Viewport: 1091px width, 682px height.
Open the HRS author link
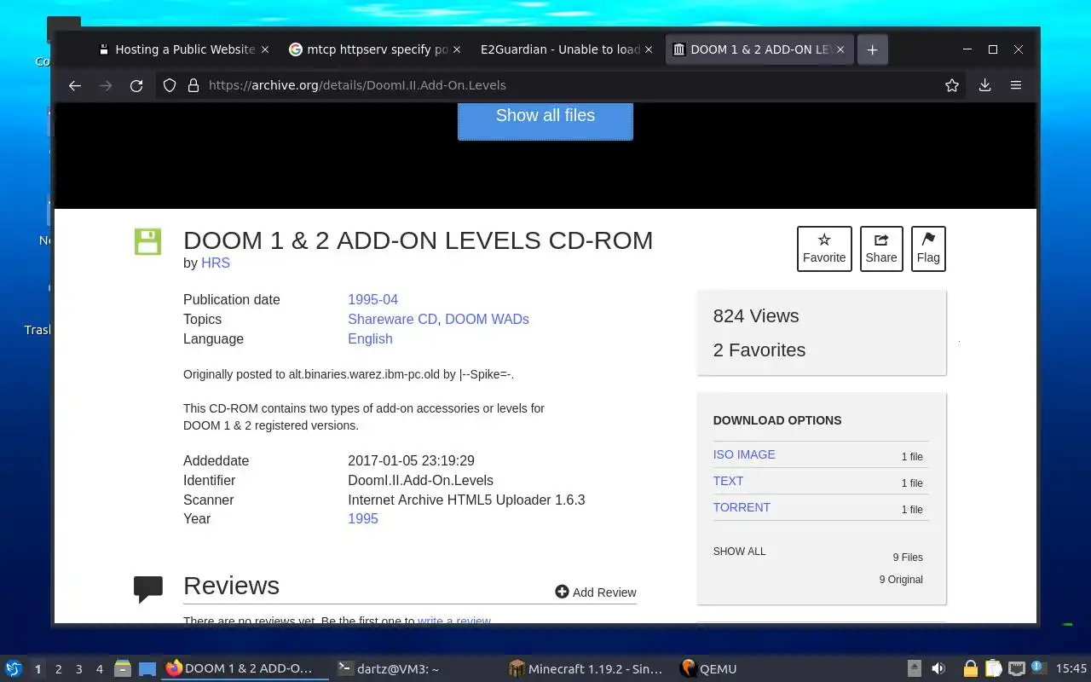216,263
